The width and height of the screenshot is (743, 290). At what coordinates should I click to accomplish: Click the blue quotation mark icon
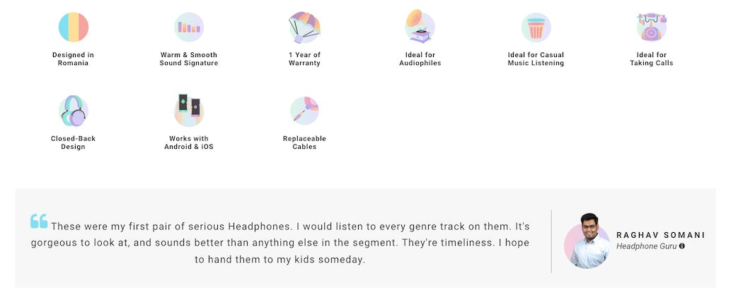[x=39, y=221]
